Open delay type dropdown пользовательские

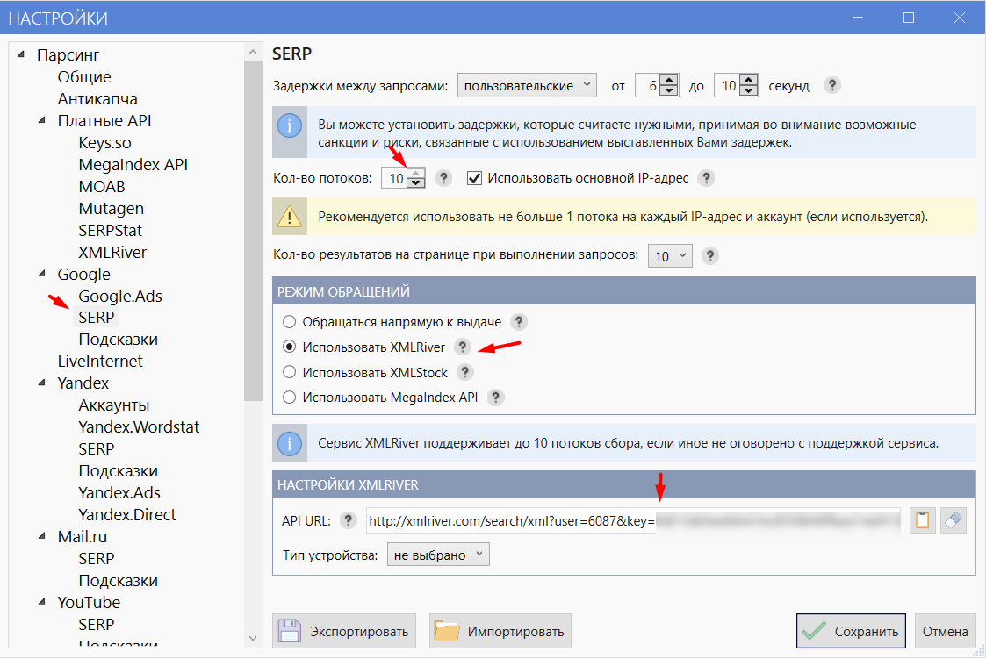point(527,85)
